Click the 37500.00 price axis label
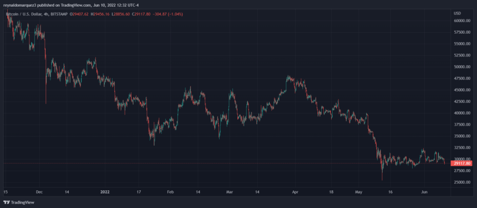 (462, 124)
